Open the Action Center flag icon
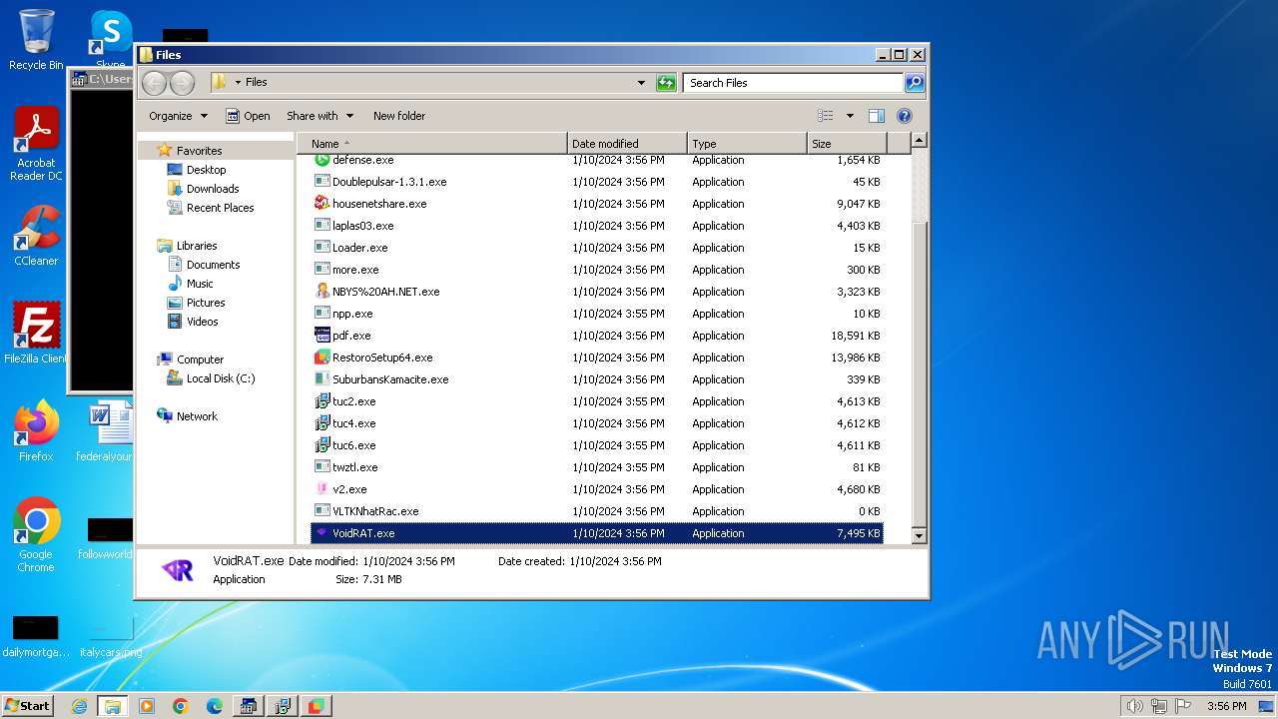This screenshot has width=1278, height=719. 1182,706
